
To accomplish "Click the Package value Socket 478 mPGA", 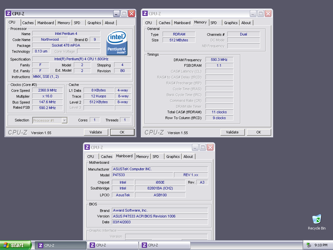I will click(66, 45).
